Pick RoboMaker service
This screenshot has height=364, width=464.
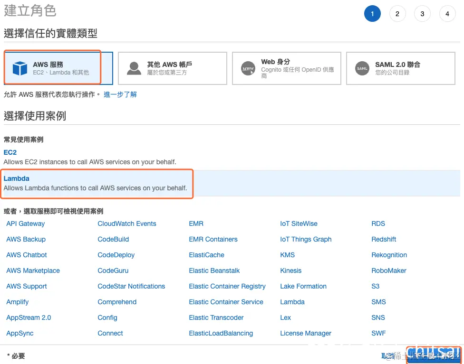click(x=389, y=271)
